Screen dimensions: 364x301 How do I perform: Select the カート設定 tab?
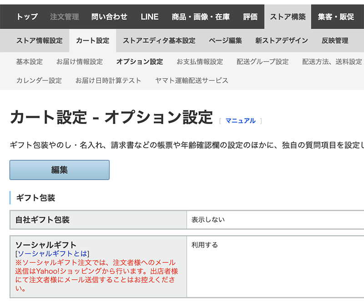tap(93, 40)
